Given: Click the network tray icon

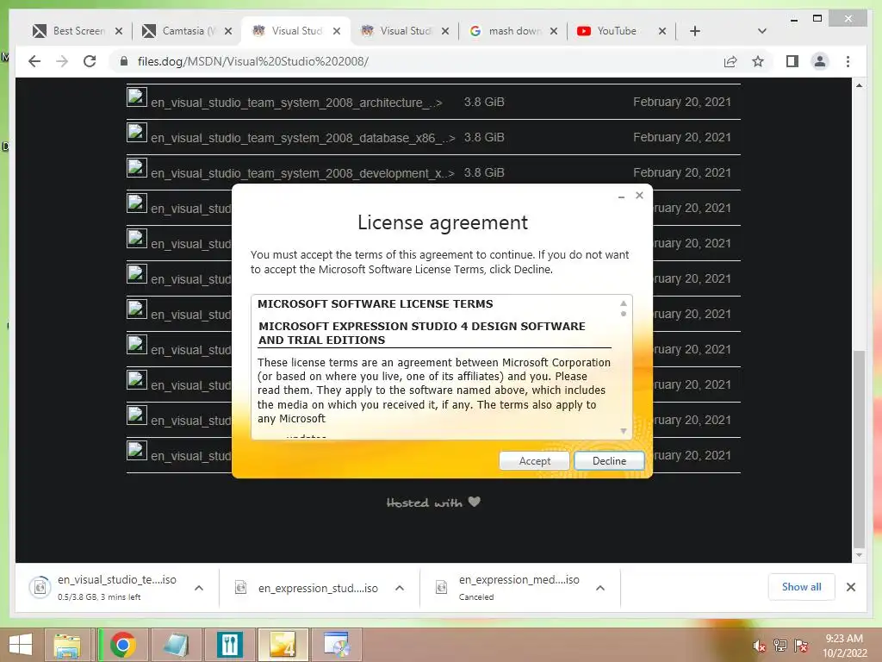Looking at the screenshot, I should click(780, 645).
